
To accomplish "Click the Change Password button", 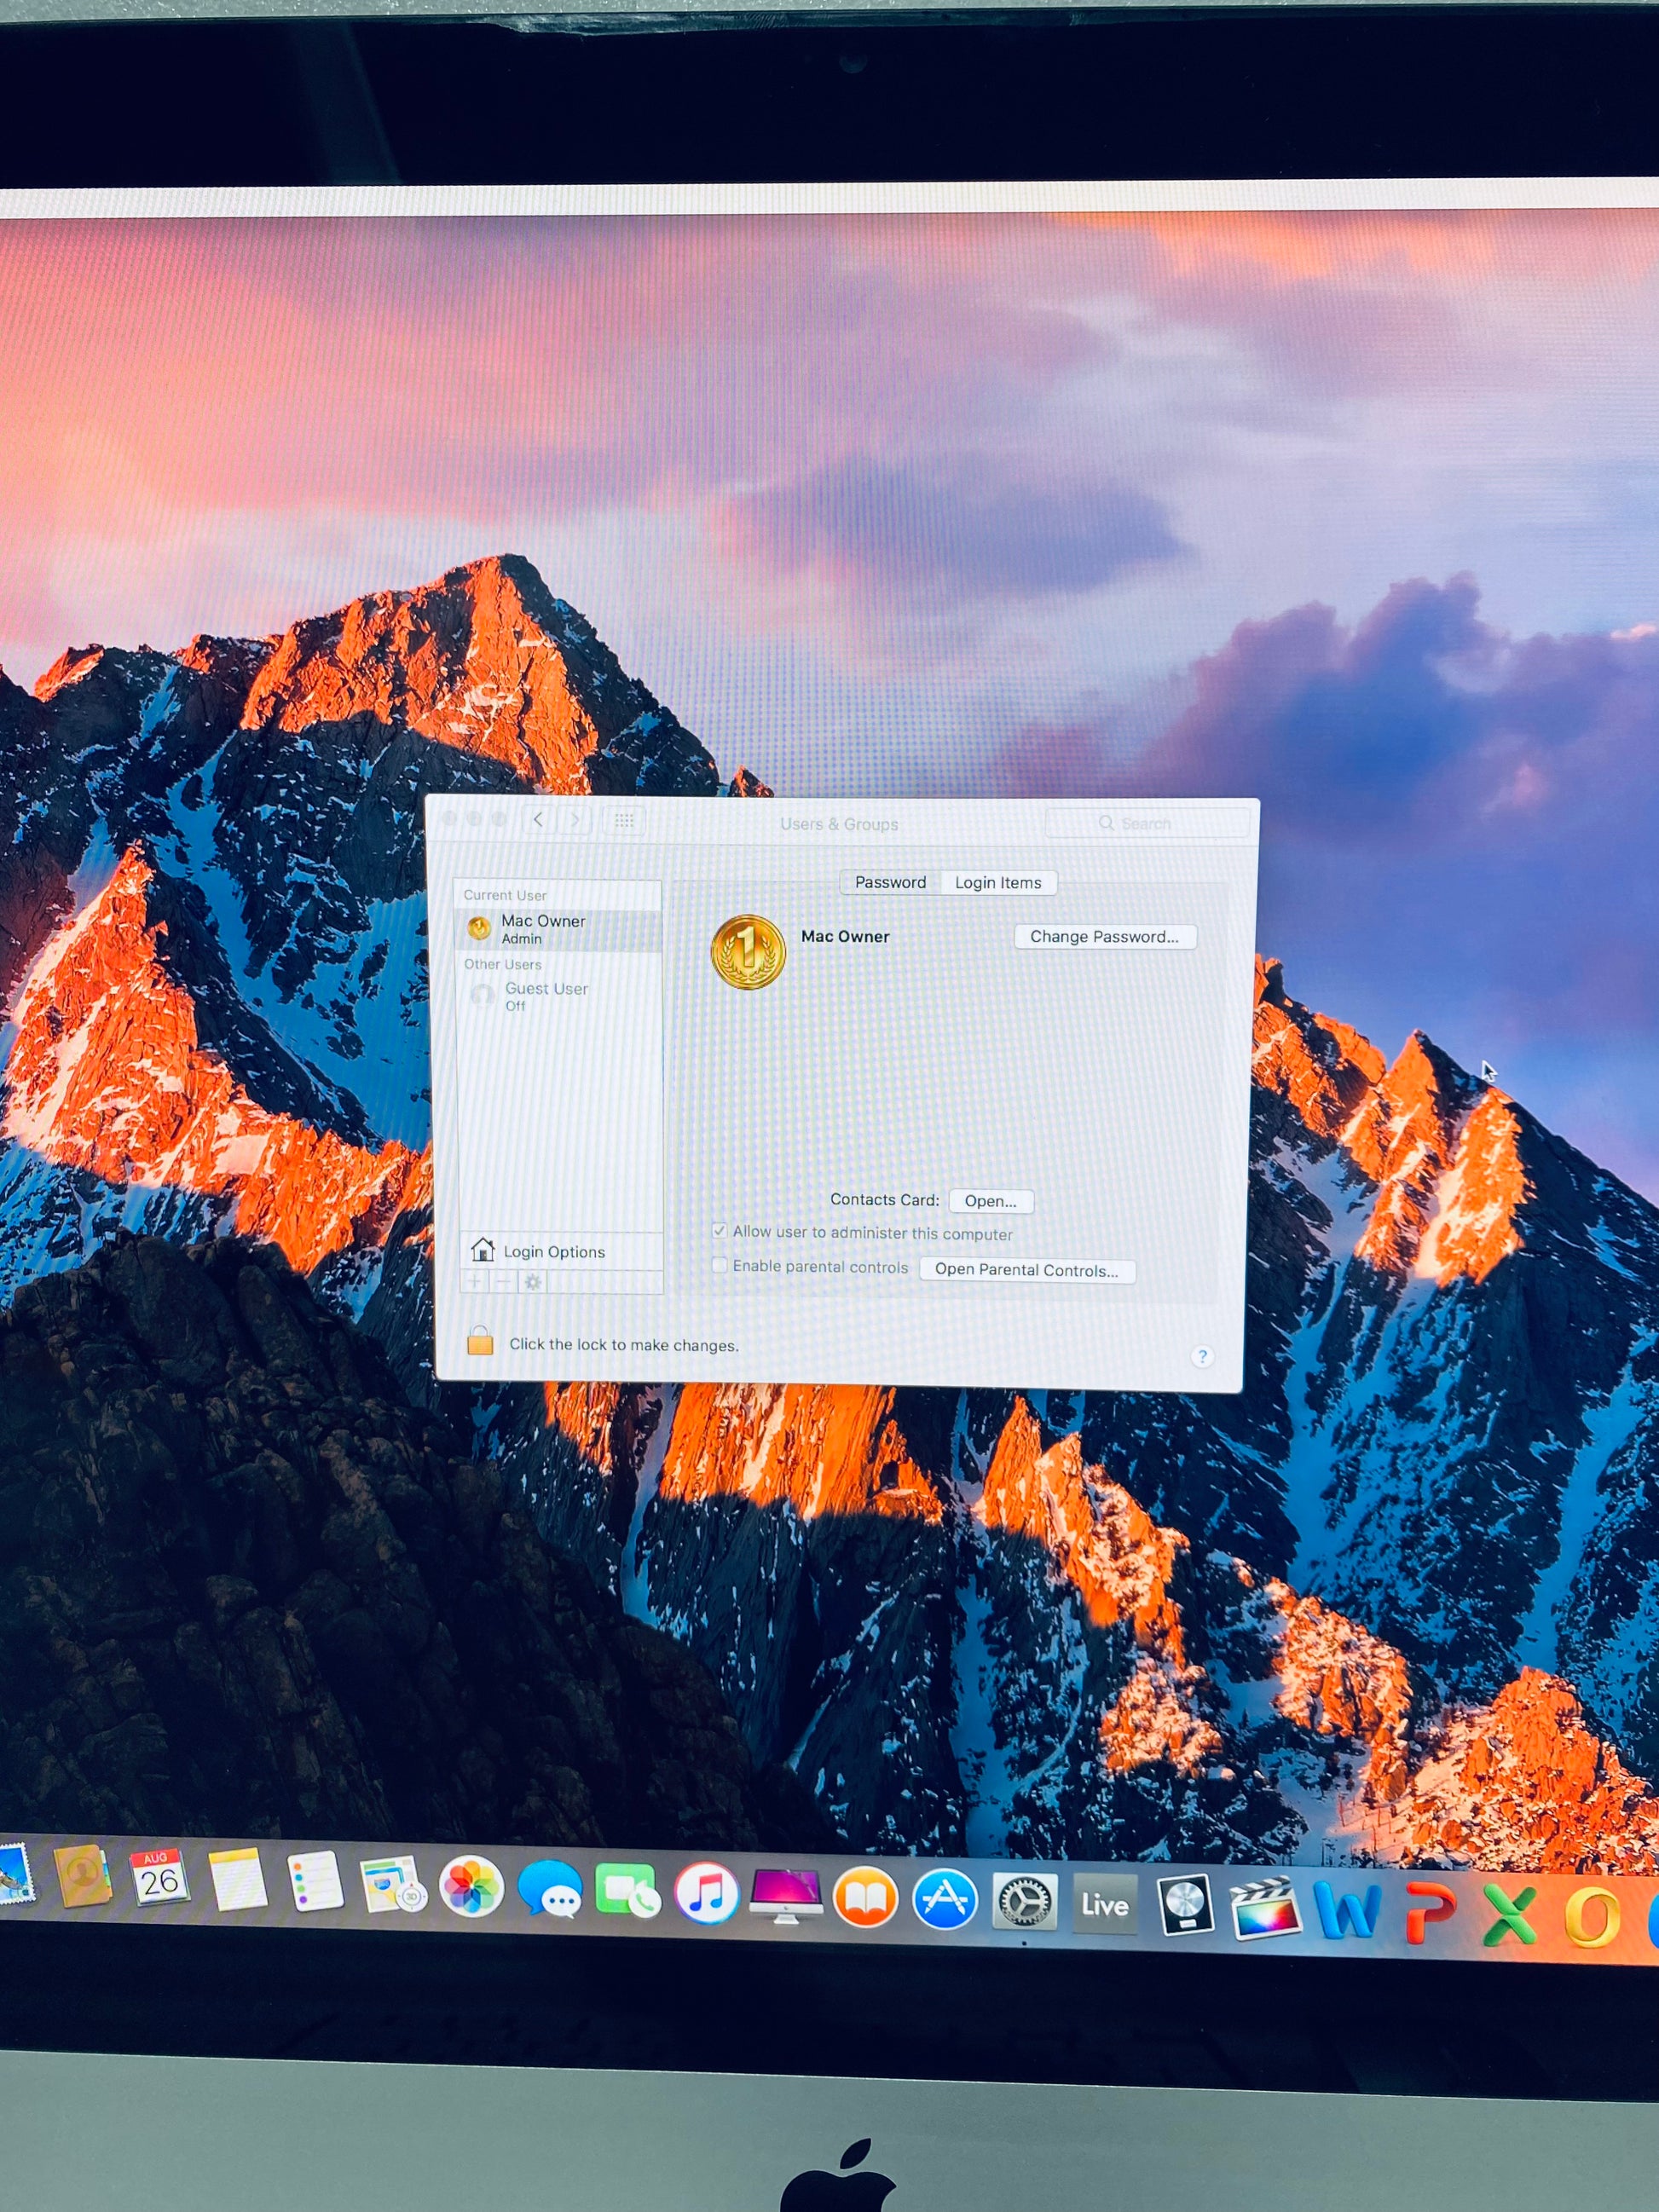I will click(x=1104, y=936).
